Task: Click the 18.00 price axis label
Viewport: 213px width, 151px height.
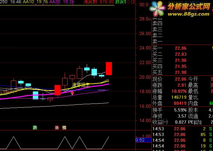Action: coord(145,91)
